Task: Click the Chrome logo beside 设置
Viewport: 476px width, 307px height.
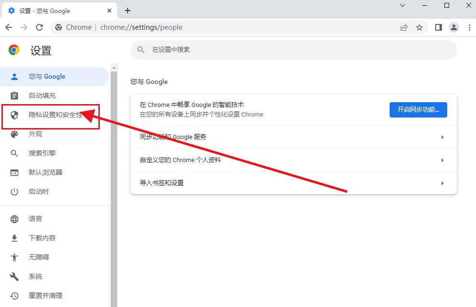Action: point(13,50)
